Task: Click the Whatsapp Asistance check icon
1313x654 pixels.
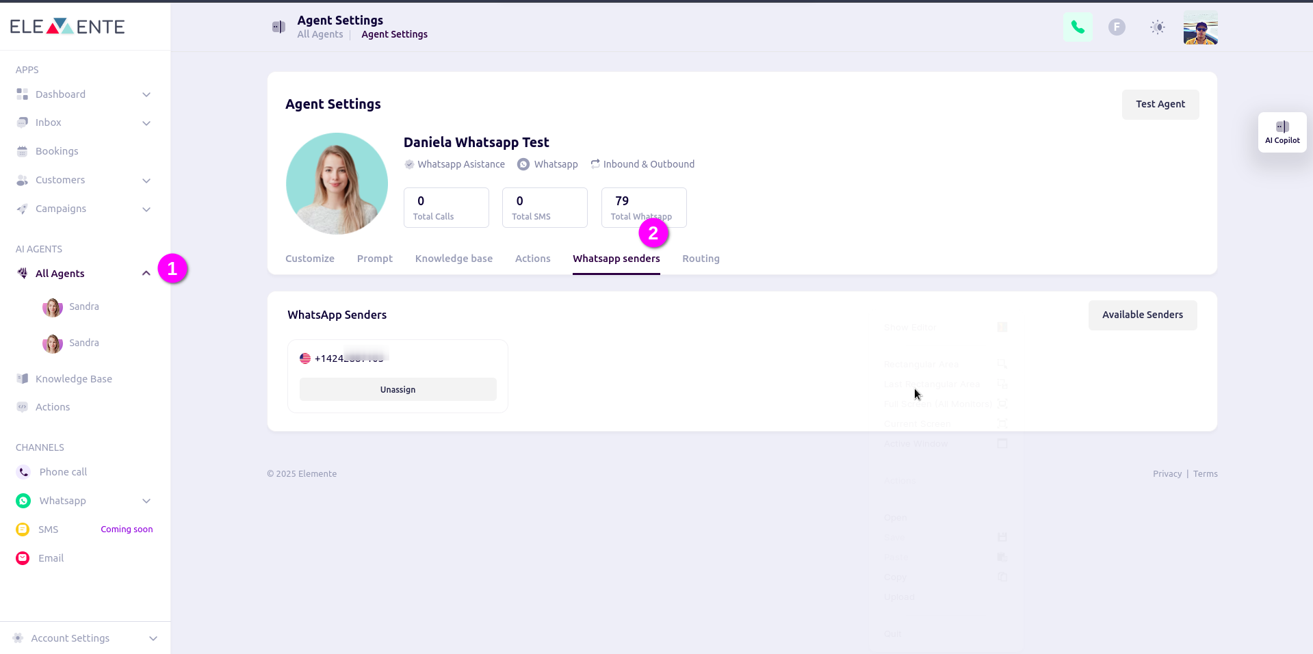Action: [x=409, y=164]
